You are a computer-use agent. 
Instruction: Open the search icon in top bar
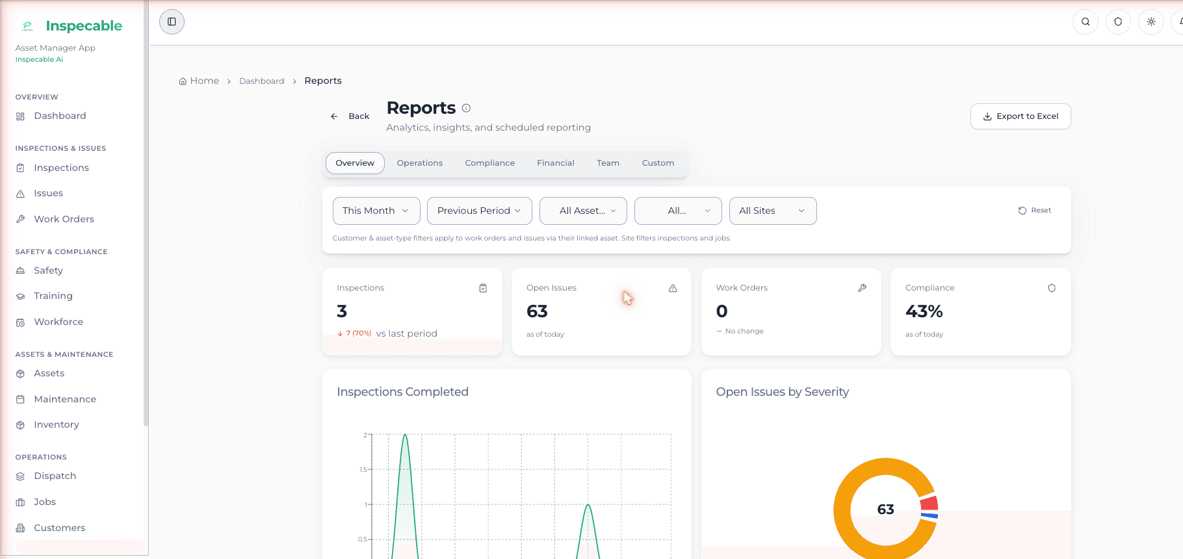tap(1085, 21)
